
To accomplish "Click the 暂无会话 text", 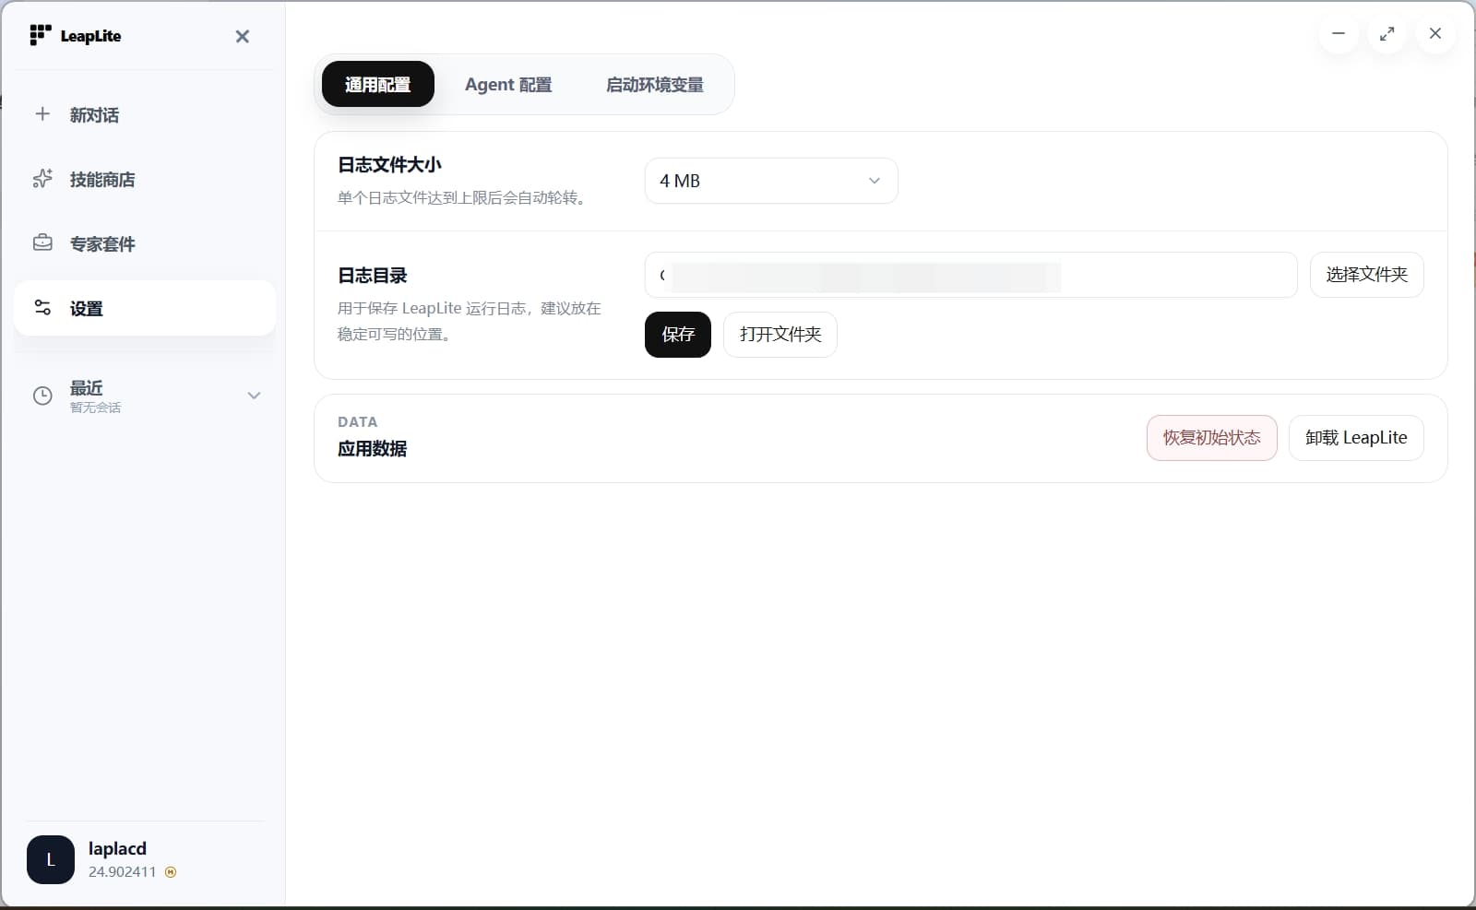I will tap(95, 408).
